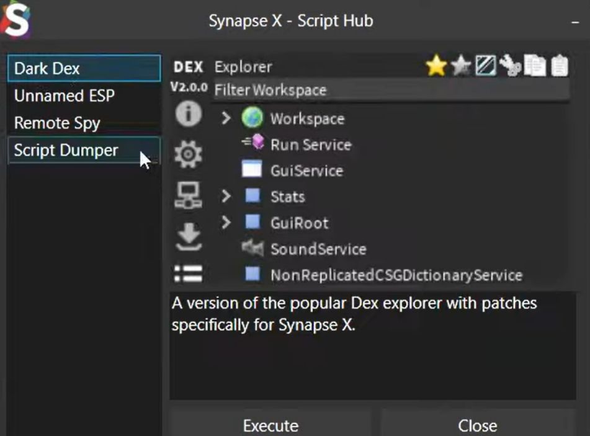Expand the Stats tree node

pyautogui.click(x=226, y=197)
